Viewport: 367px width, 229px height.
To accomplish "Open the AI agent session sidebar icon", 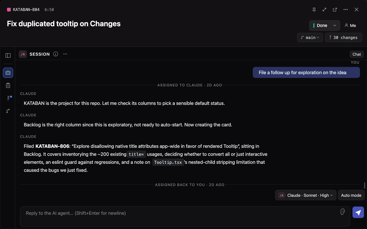I will point(8,73).
